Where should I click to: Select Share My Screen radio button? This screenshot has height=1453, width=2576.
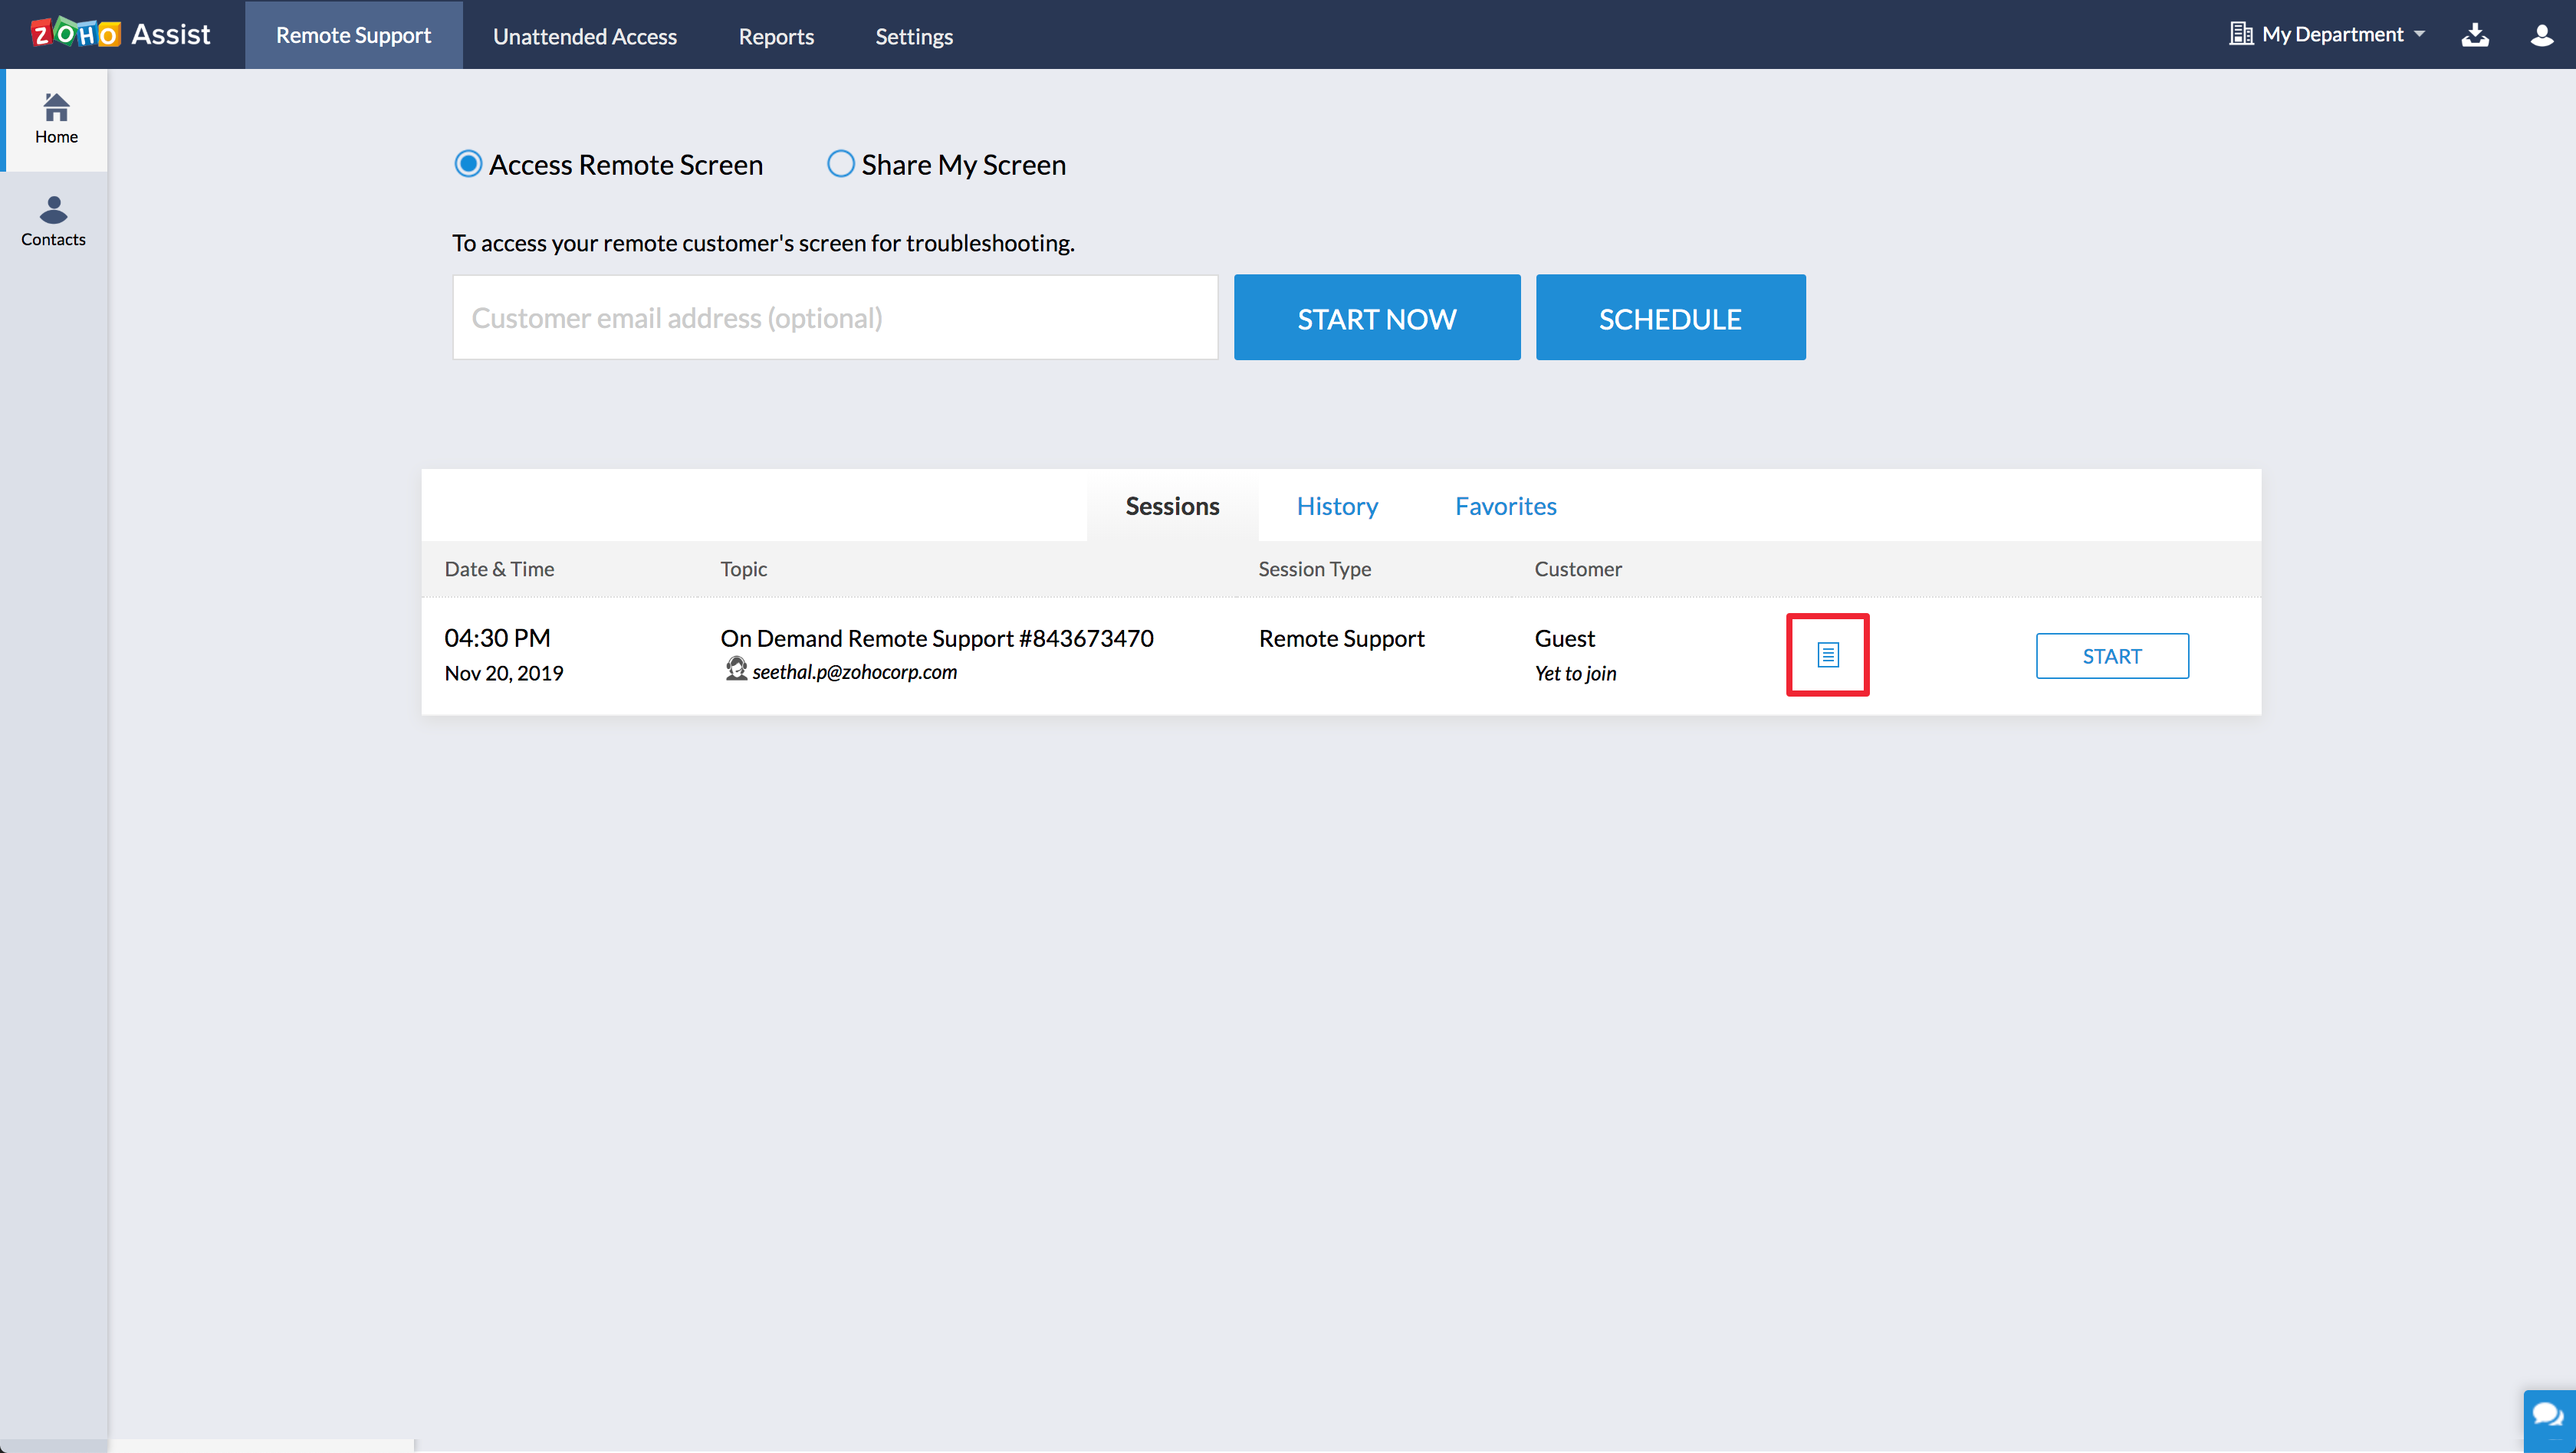click(x=840, y=164)
